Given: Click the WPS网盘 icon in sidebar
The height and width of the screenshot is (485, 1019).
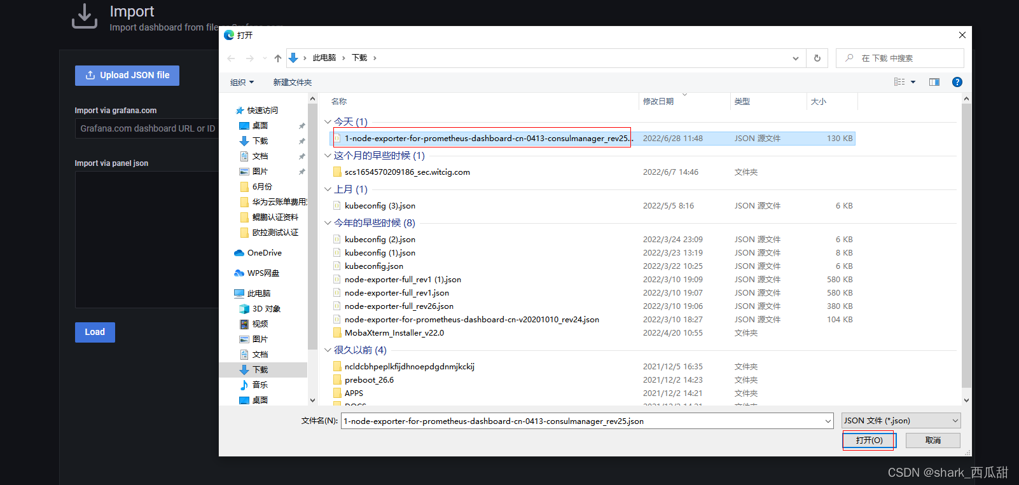Looking at the screenshot, I should (239, 273).
